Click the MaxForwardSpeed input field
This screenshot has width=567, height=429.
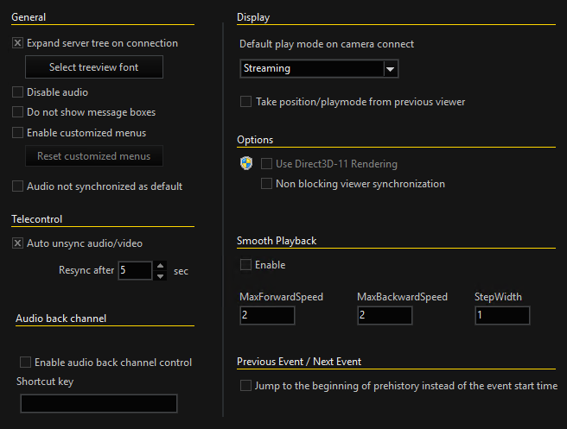(267, 315)
